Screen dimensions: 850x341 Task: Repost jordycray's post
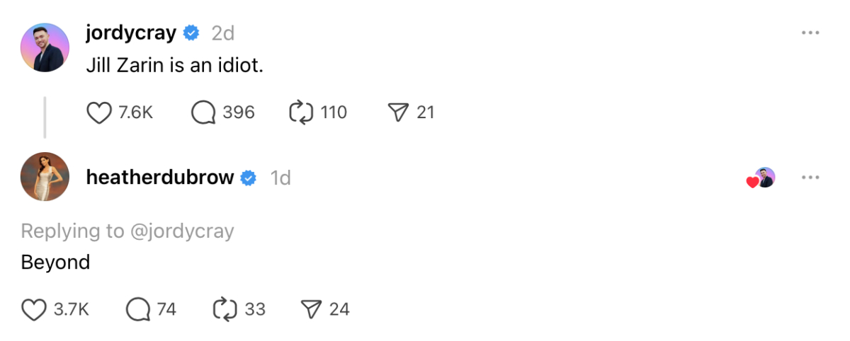(301, 112)
